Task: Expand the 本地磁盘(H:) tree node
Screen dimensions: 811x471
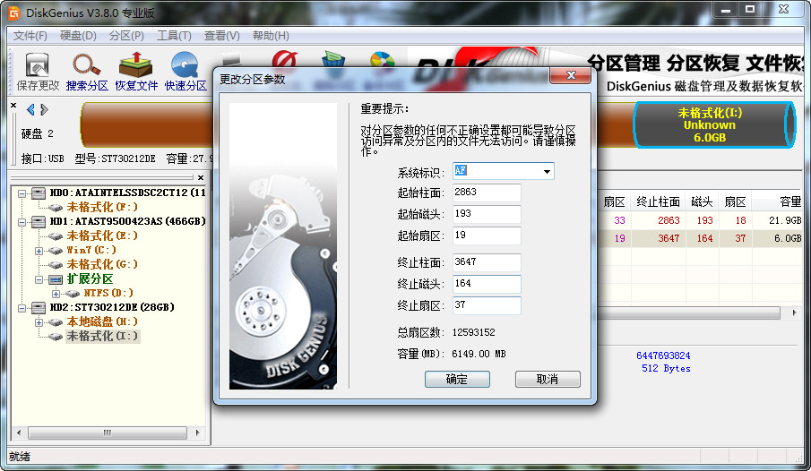Action: coord(39,322)
